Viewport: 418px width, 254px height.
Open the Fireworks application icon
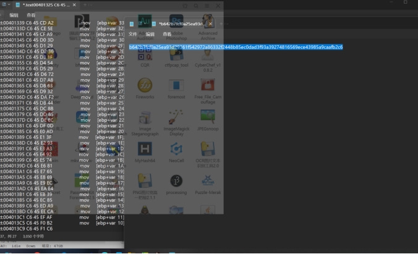pos(145,86)
